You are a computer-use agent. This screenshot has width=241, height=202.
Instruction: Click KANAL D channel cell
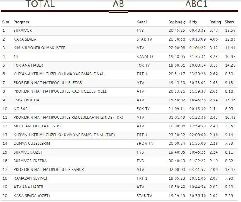145,57
